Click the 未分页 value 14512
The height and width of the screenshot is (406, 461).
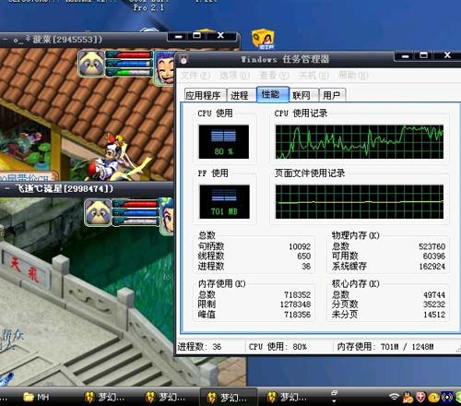(x=434, y=315)
